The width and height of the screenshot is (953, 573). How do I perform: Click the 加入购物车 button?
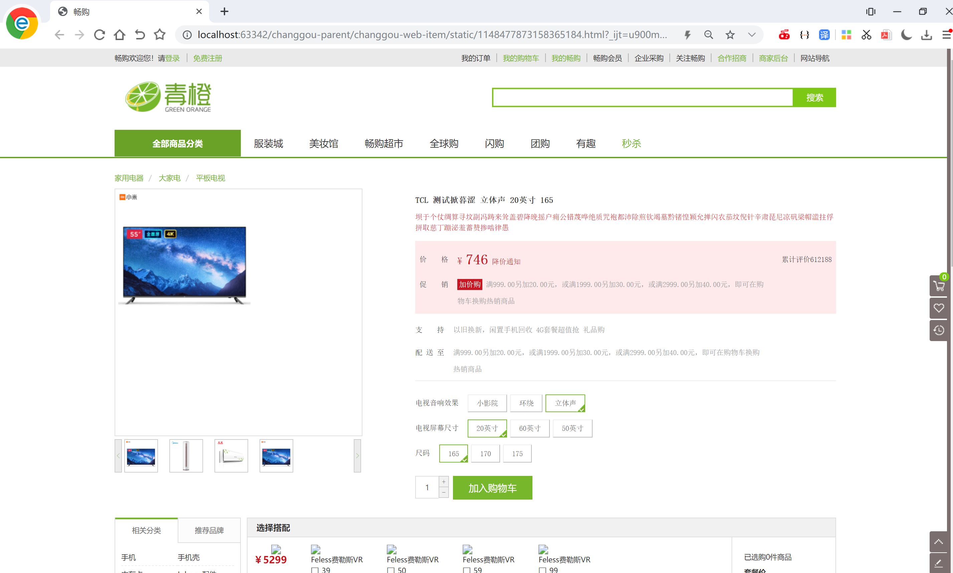point(492,488)
